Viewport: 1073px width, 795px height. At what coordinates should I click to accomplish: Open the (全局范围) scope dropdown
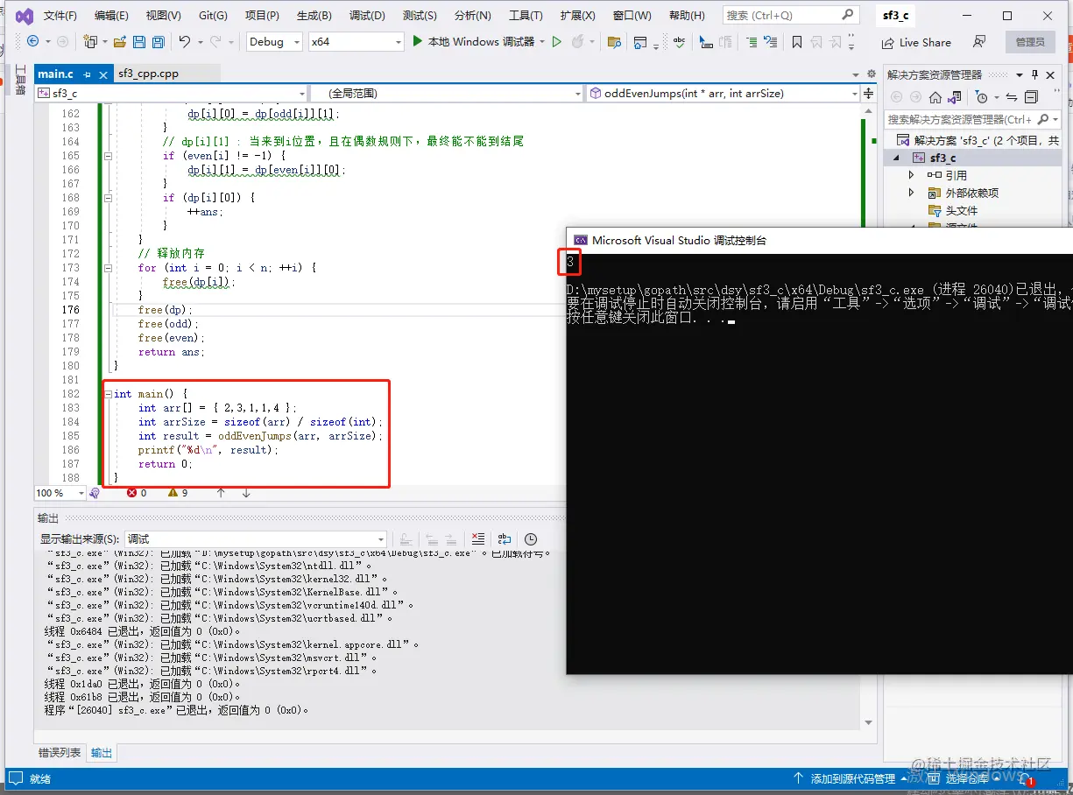tap(446, 93)
